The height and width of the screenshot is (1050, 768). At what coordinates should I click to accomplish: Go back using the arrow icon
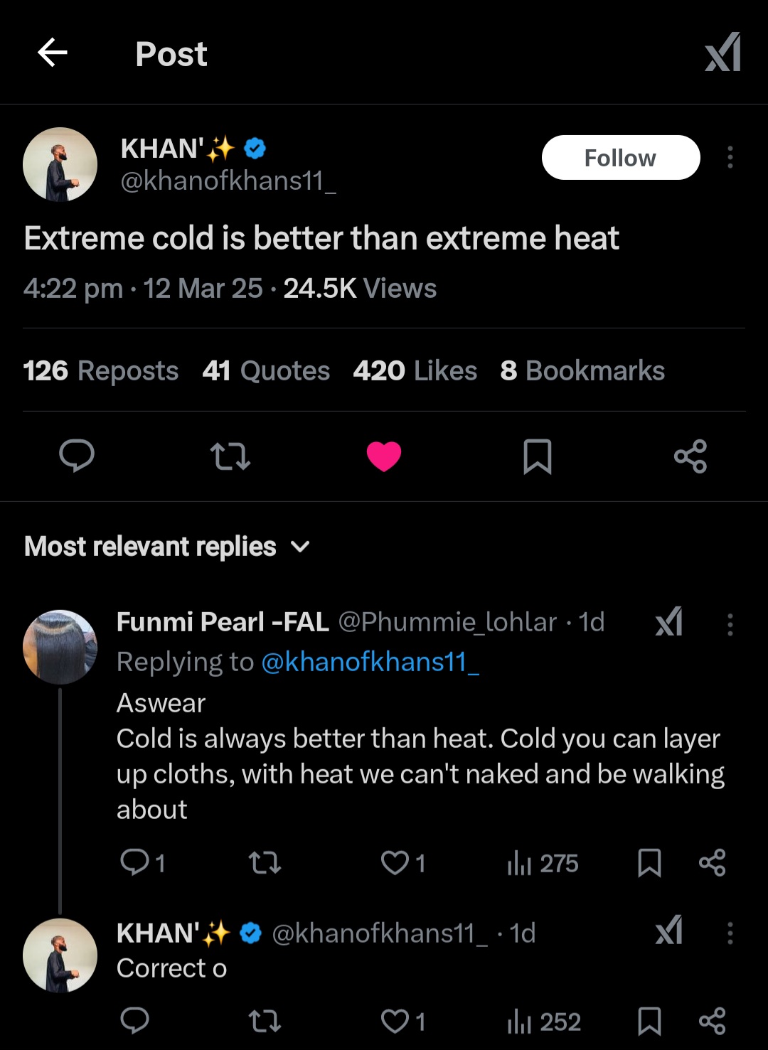click(x=53, y=53)
